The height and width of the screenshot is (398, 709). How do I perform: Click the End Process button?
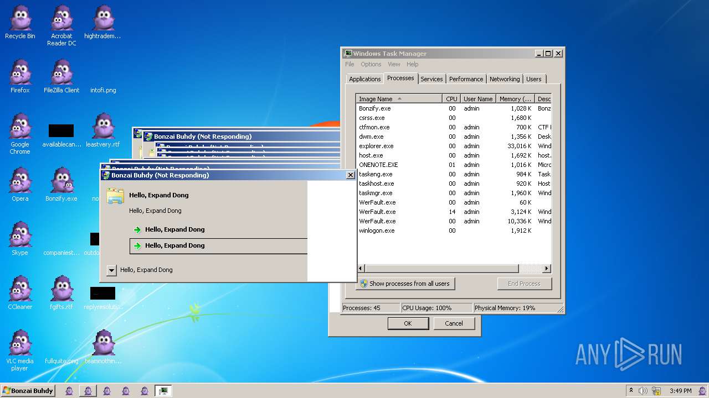(524, 284)
